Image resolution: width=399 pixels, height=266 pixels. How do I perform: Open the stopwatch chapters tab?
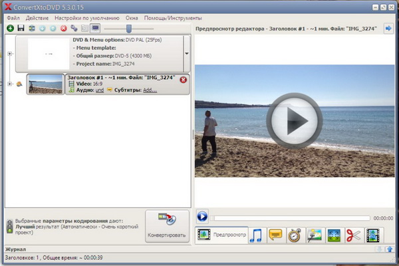295,235
